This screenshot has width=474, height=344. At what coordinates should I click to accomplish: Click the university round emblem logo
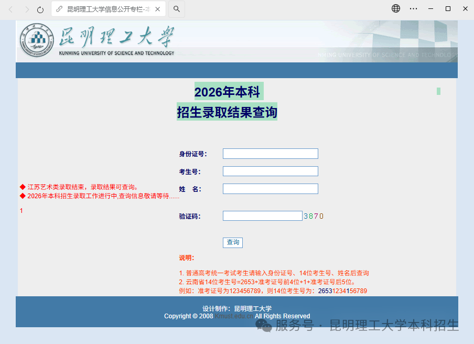tap(37, 40)
